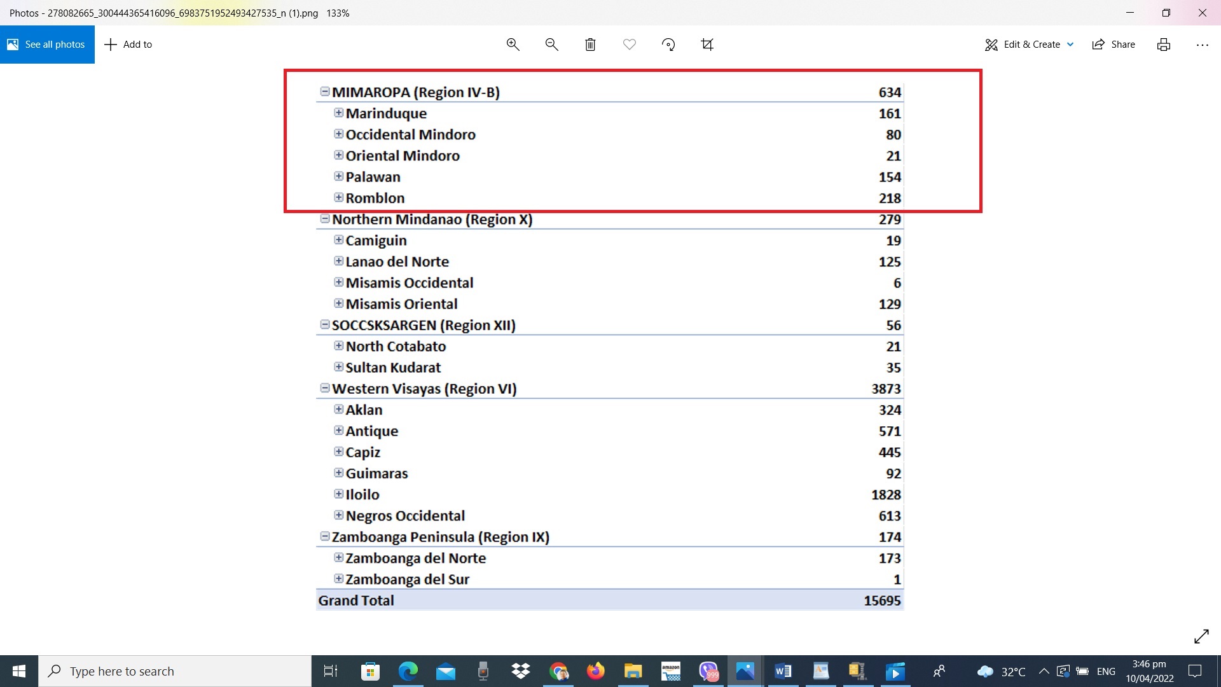The image size is (1221, 687).
Task: Open Dropbox from taskbar
Action: click(x=521, y=671)
